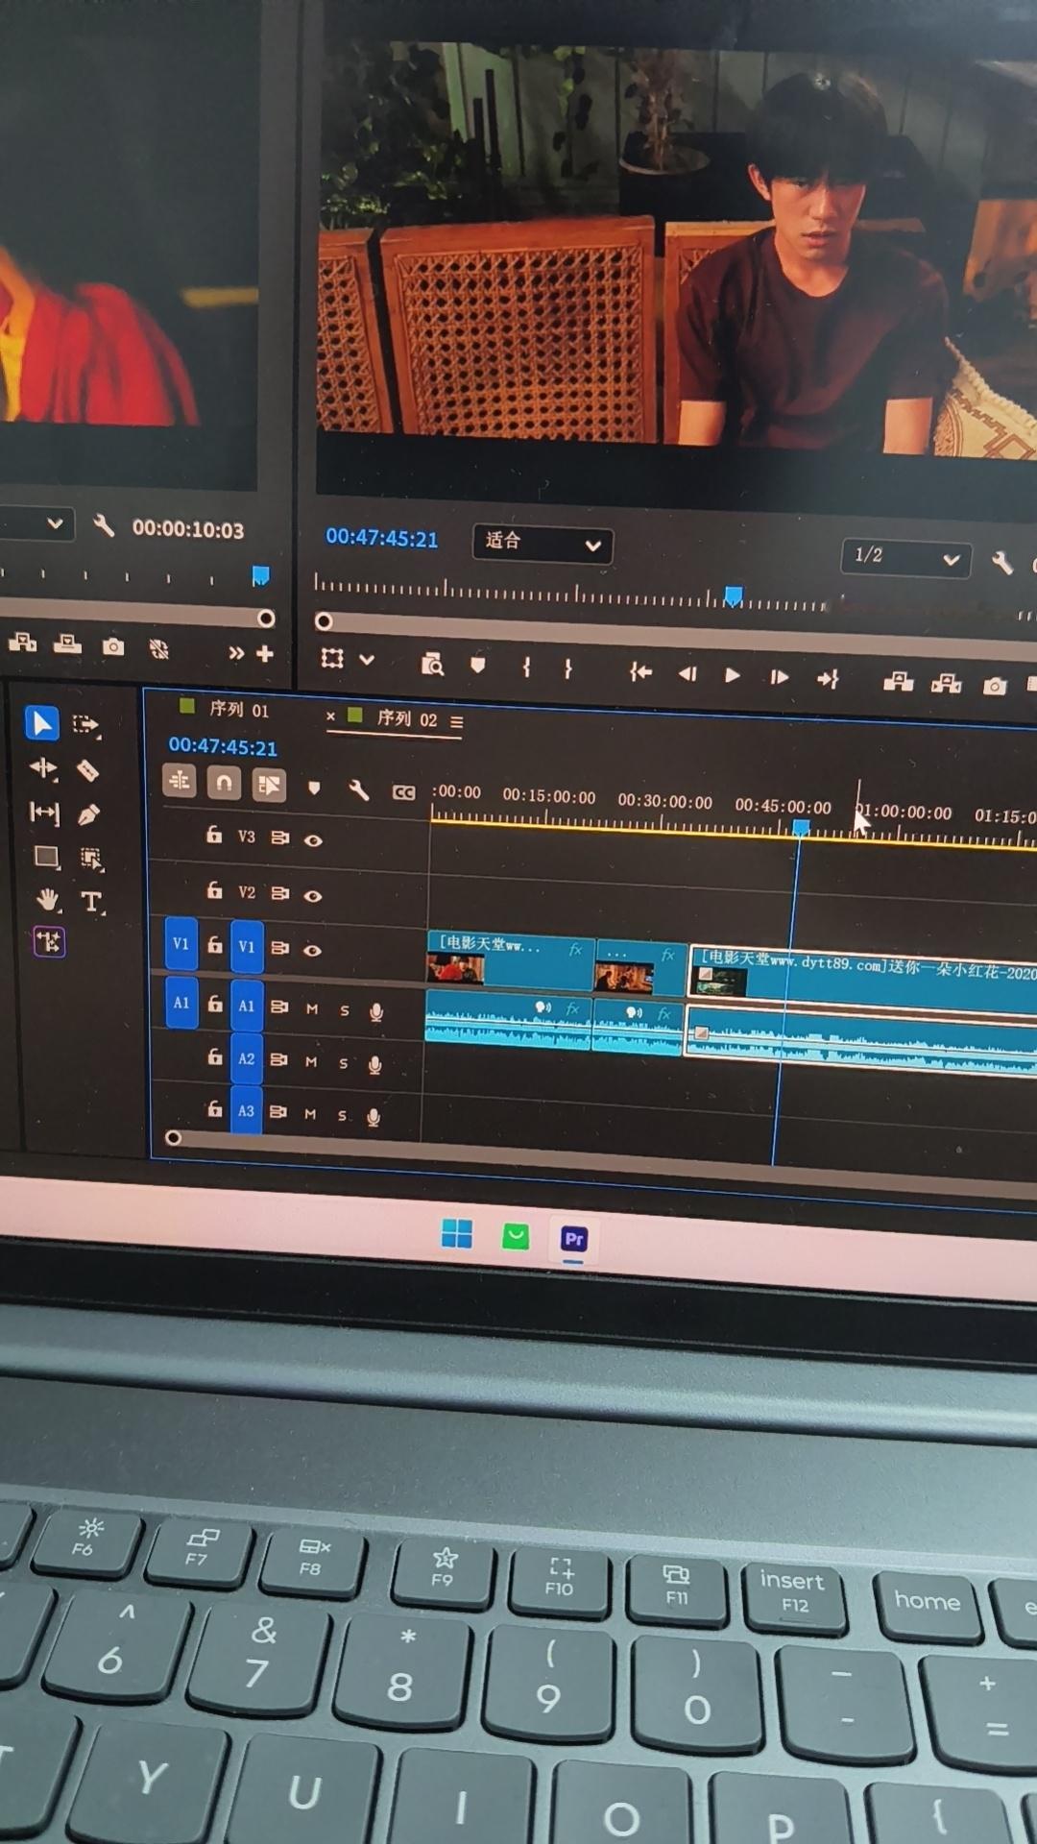Select the Pen tool
Viewport: 1037px width, 1844px height.
[x=88, y=815]
